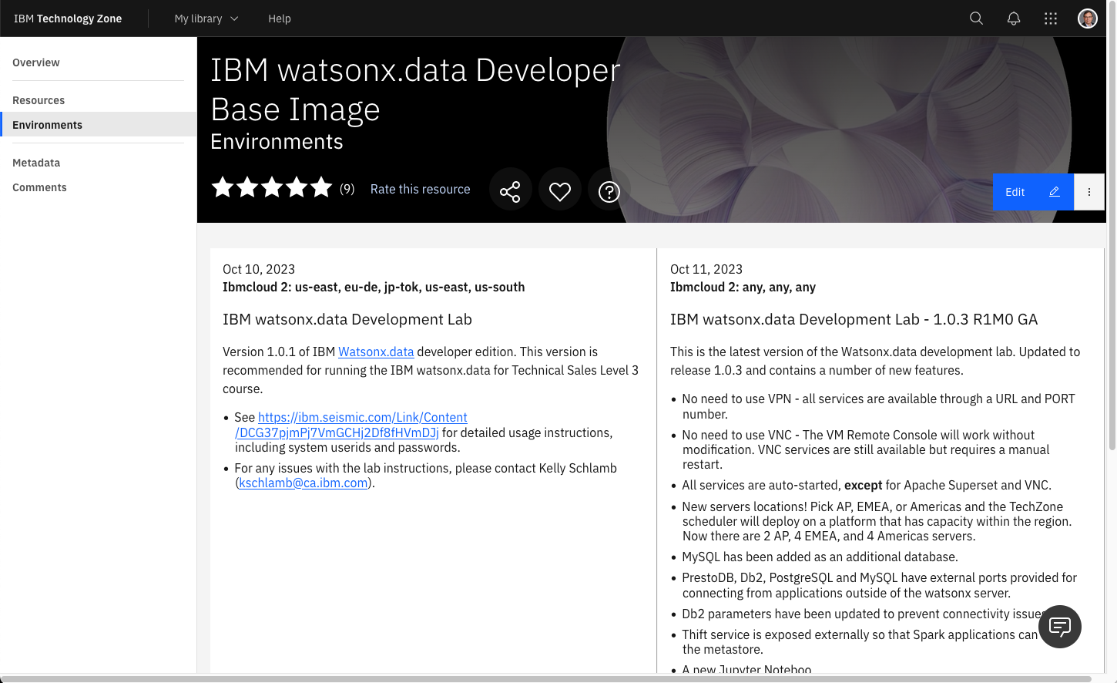Open the app switcher grid icon

click(x=1051, y=19)
